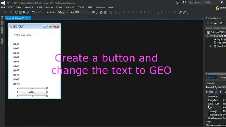The image size is (226, 127).
Task: Open the Database Explorer side tab
Action: pyautogui.click(x=2, y=25)
